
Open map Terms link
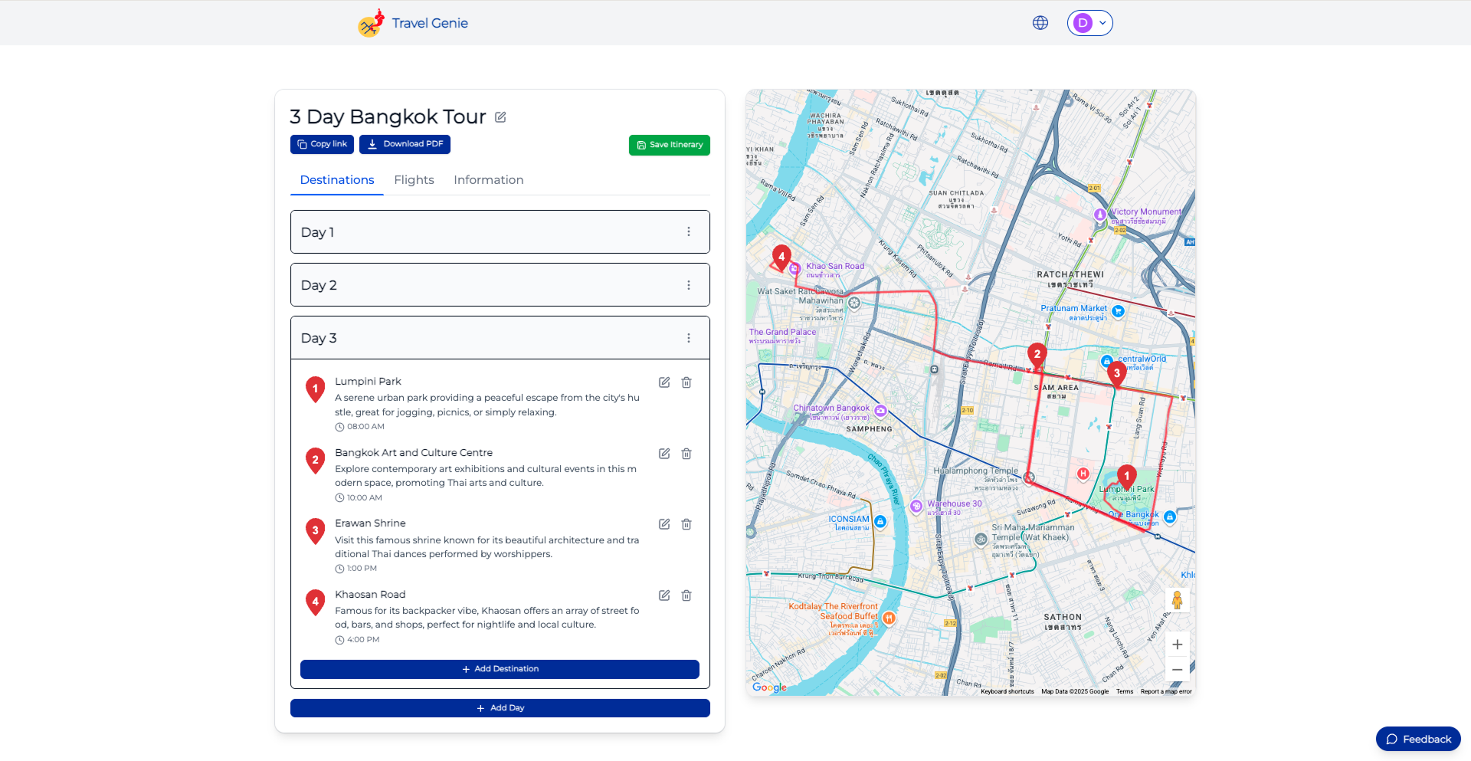click(x=1124, y=691)
